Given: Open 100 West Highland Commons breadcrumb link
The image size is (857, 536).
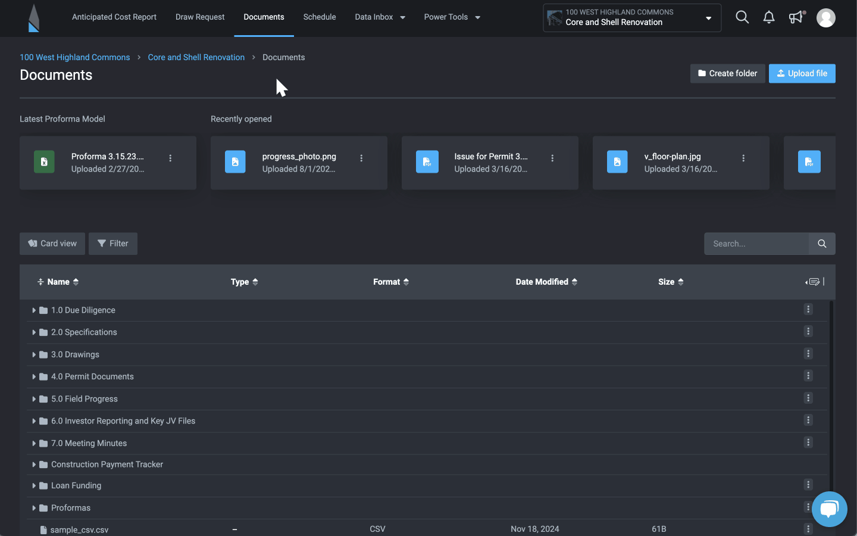Looking at the screenshot, I should coord(75,57).
